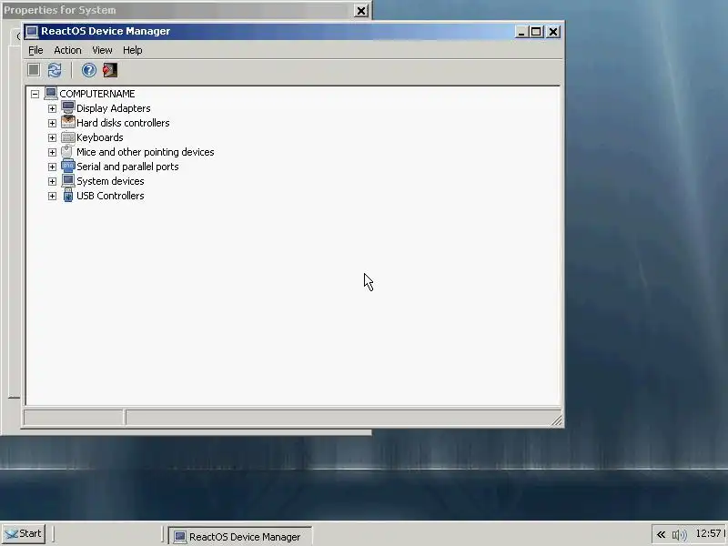Viewport: 728px width, 546px height.
Task: Click the Exit toolbar icon with red arrow
Action: point(110,70)
